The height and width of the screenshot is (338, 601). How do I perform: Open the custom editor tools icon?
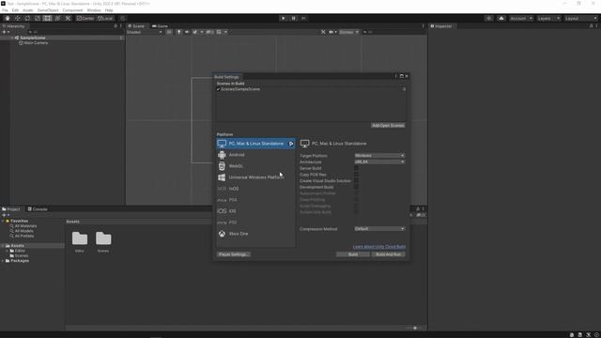(x=68, y=19)
